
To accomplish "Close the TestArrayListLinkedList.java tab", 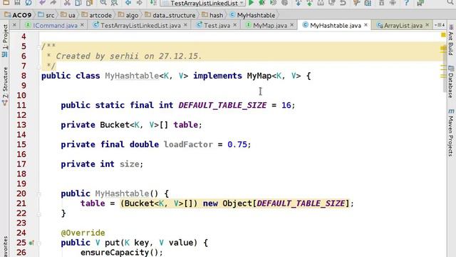I will click(185, 25).
